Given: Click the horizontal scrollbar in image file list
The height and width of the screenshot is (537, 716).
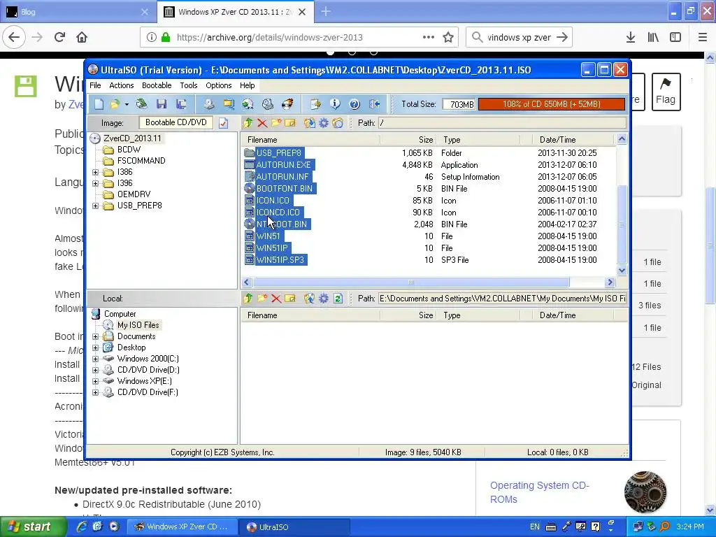Looking at the screenshot, I should [411, 282].
